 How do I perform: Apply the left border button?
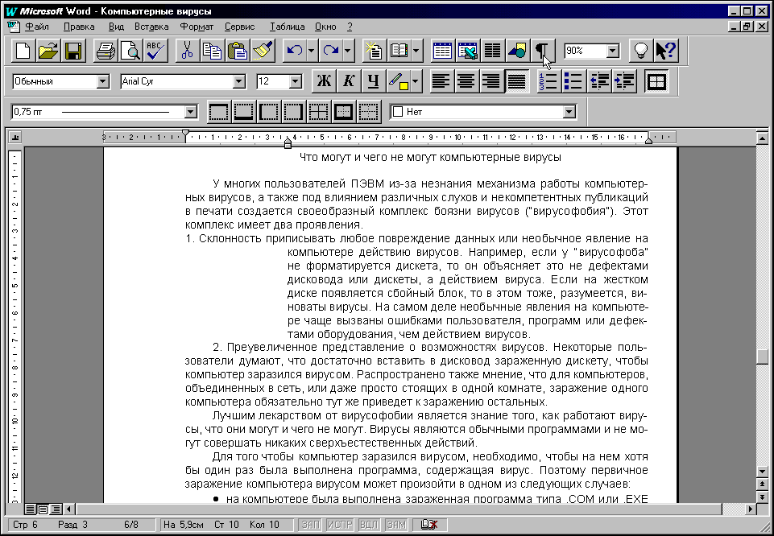(x=269, y=112)
